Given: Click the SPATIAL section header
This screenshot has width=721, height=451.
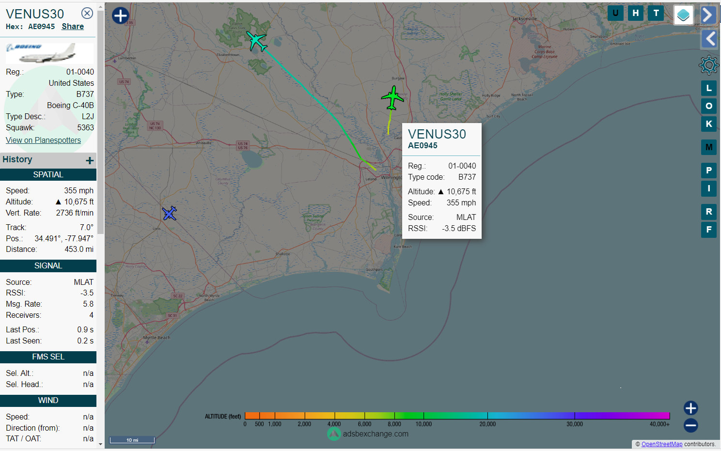Looking at the screenshot, I should tap(48, 175).
